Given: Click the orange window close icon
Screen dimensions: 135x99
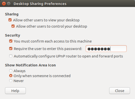Looking at the screenshot, I should (x=4, y=4).
